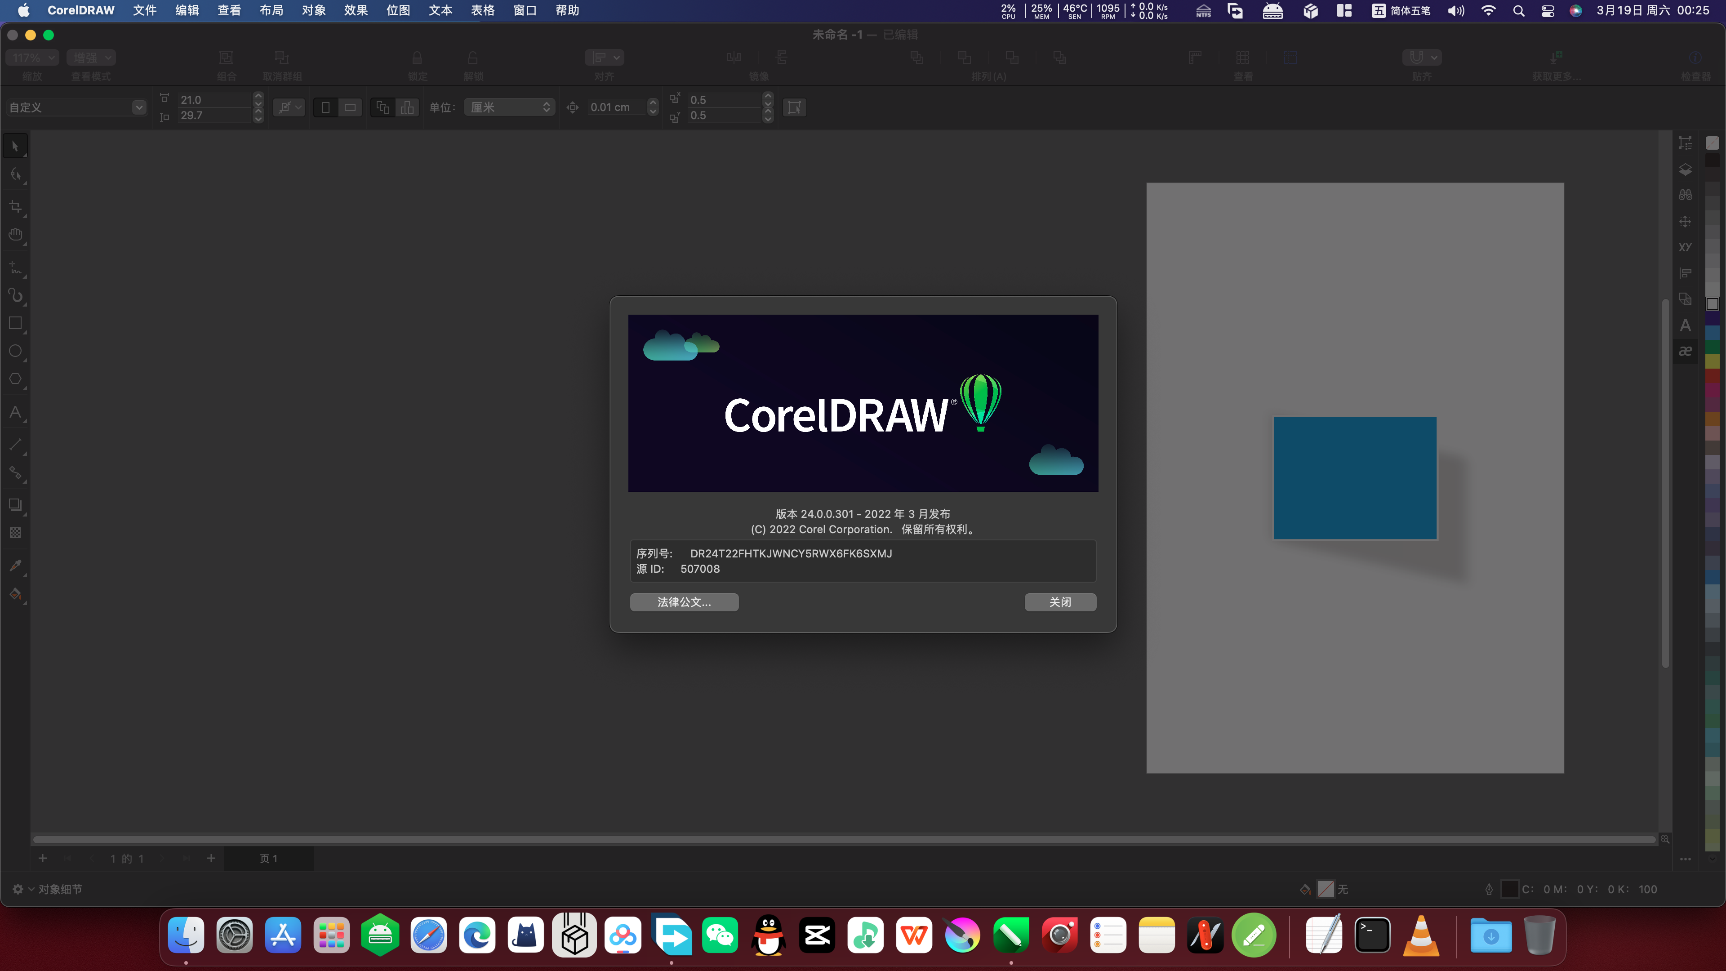This screenshot has height=971, width=1726.
Task: Click the blue rectangle on page
Action: point(1355,478)
